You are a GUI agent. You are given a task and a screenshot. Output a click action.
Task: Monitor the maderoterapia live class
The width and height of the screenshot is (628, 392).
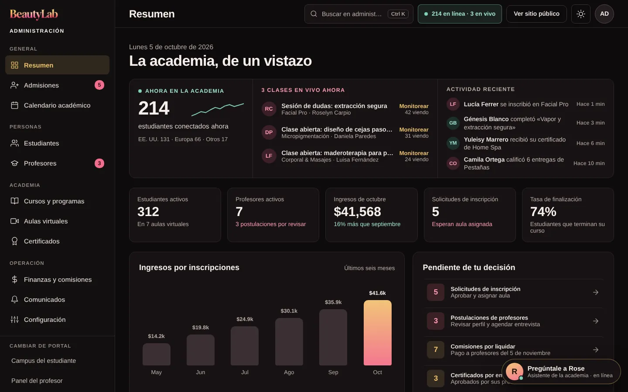(x=414, y=153)
